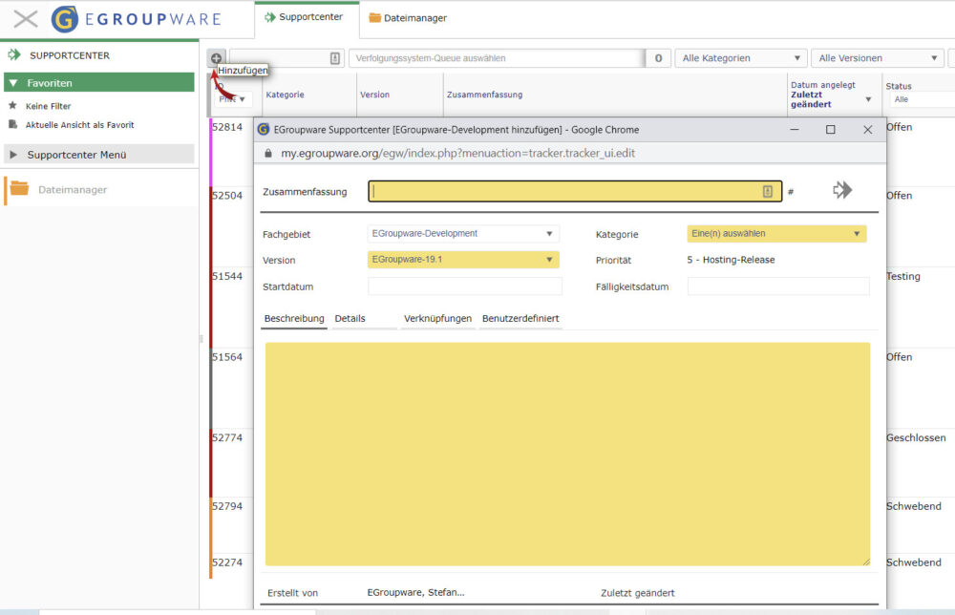The width and height of the screenshot is (955, 615).
Task: Sort by Zuletzt geändert column header
Action: (810, 99)
